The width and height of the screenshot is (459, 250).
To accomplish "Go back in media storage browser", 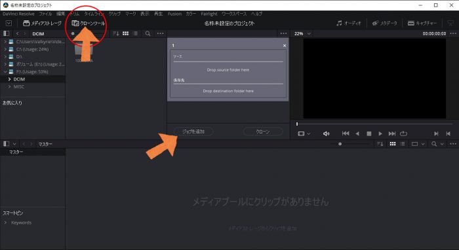I will 17,33.
